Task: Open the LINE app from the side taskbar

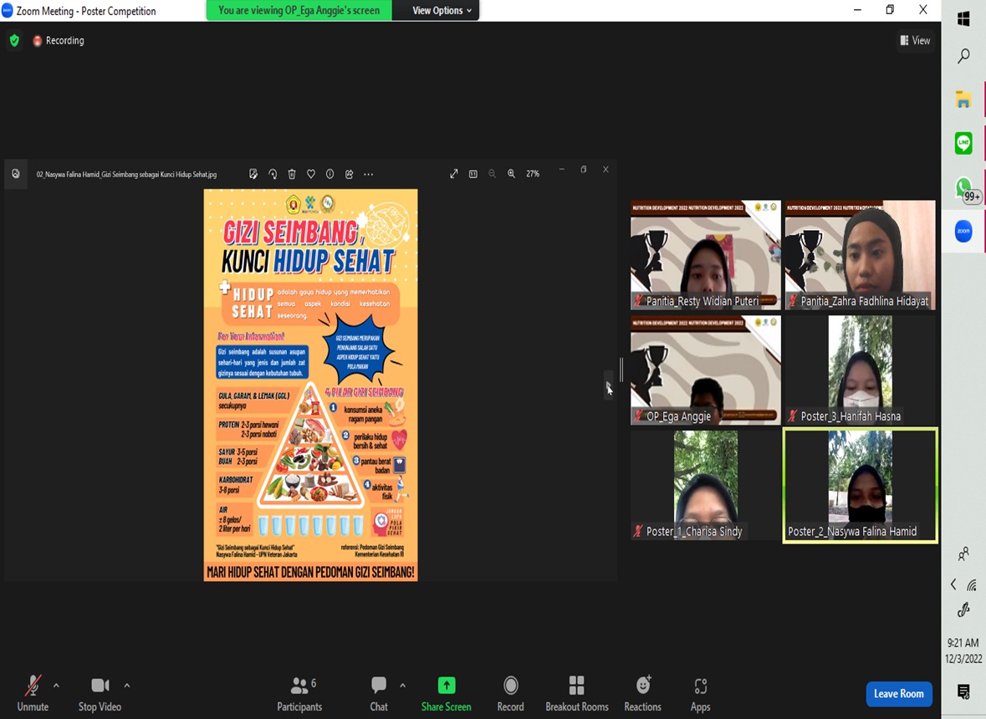Action: click(963, 143)
